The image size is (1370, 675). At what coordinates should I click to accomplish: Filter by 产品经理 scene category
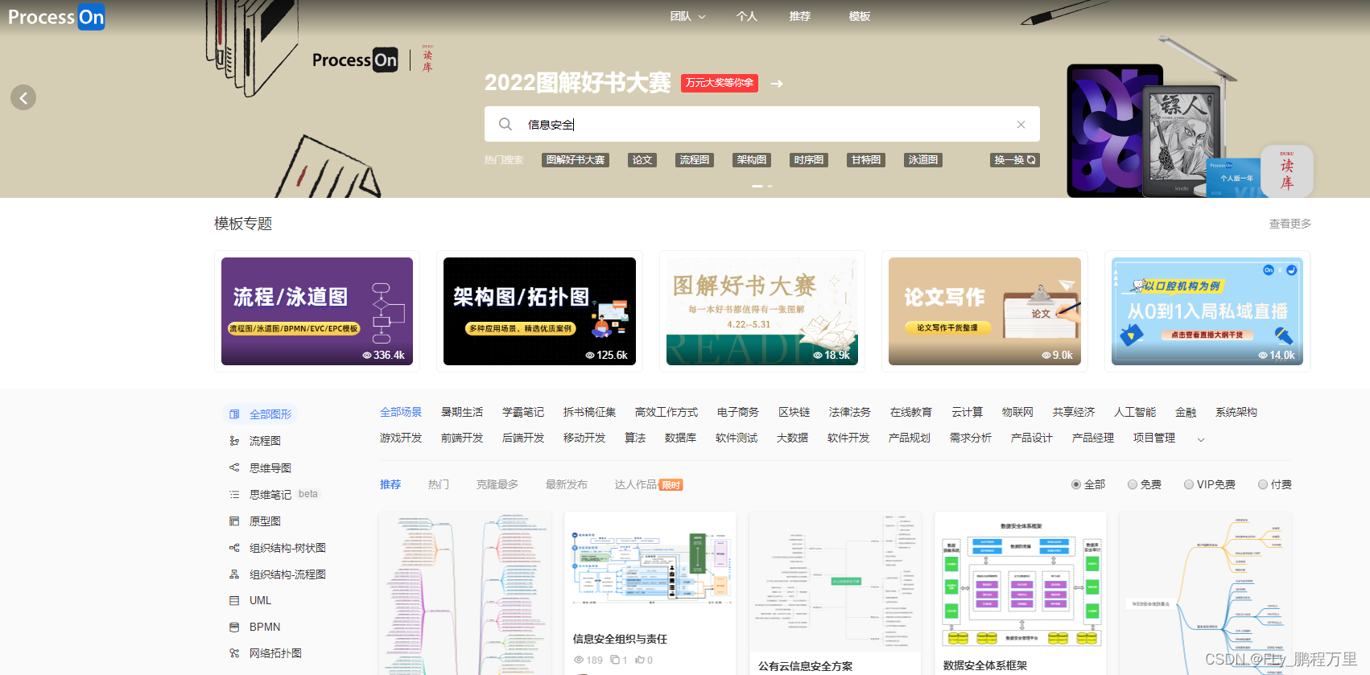pyautogui.click(x=1093, y=438)
